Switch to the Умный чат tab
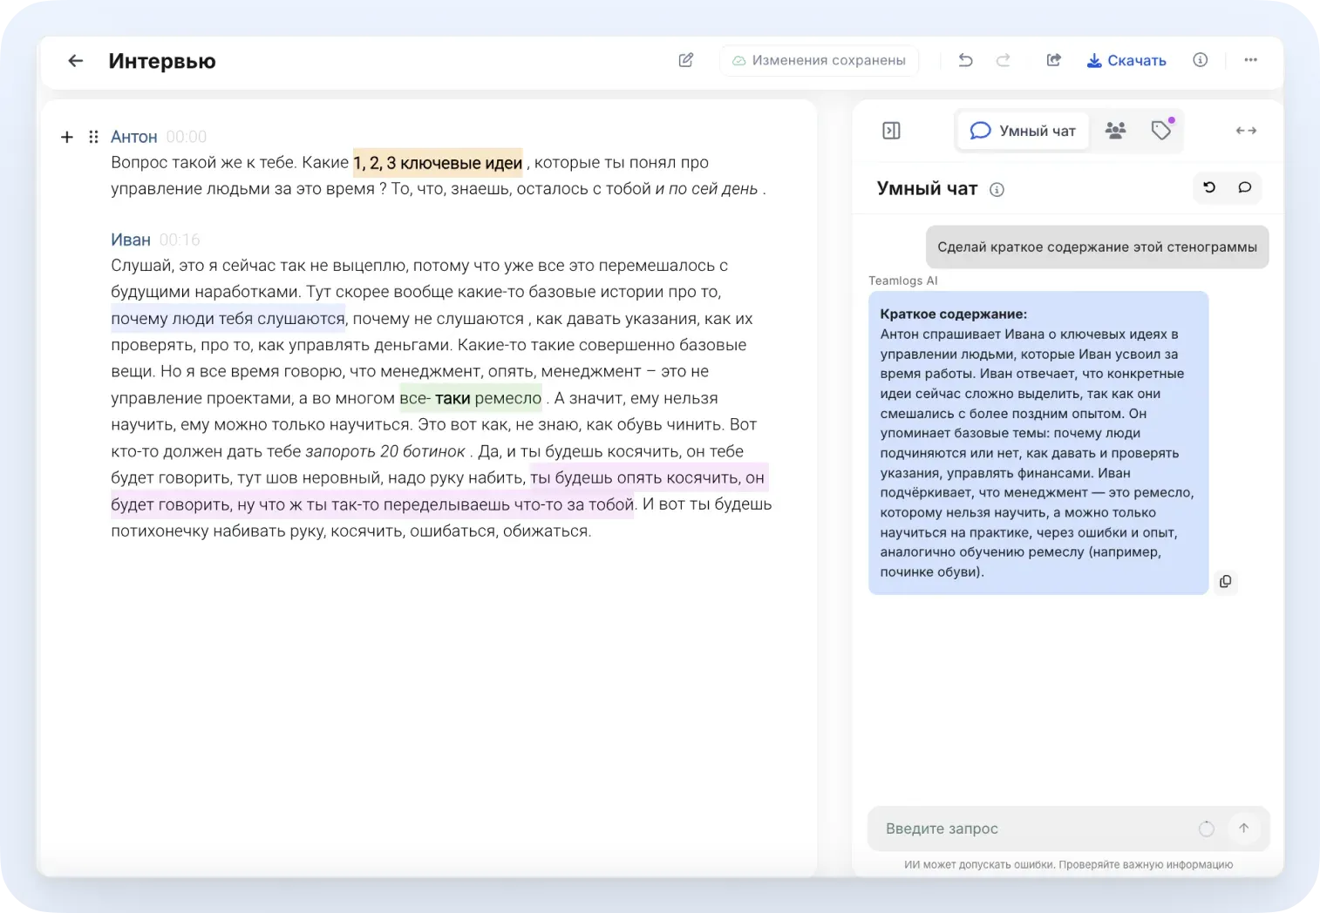Screen dimensions: 1320x913 pyautogui.click(x=1024, y=131)
